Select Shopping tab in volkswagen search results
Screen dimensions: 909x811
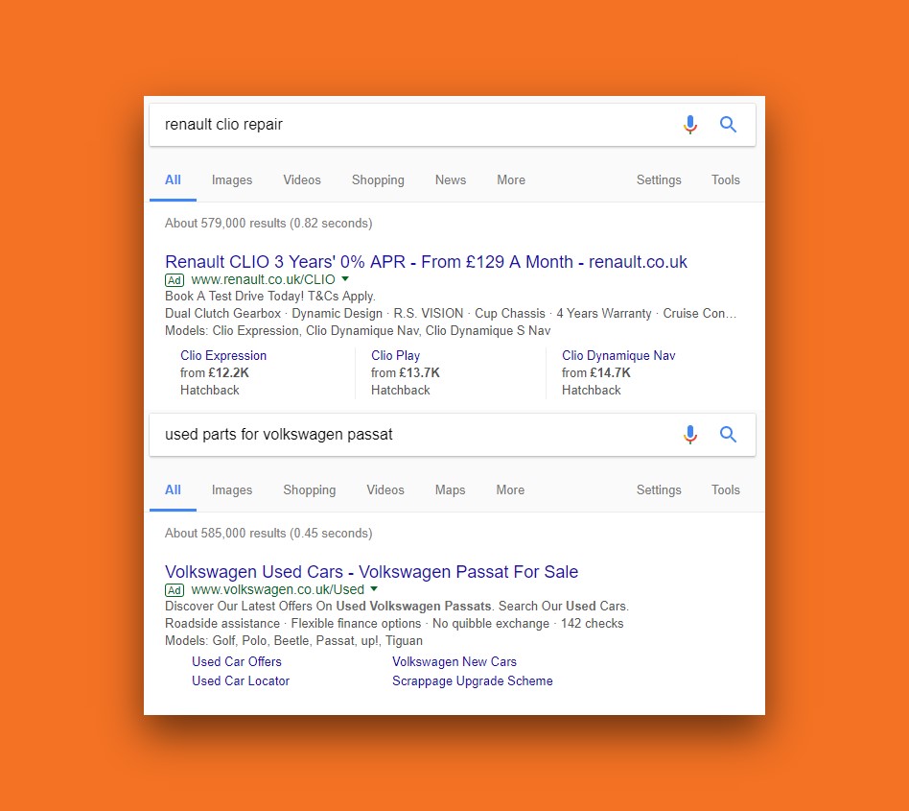(309, 490)
